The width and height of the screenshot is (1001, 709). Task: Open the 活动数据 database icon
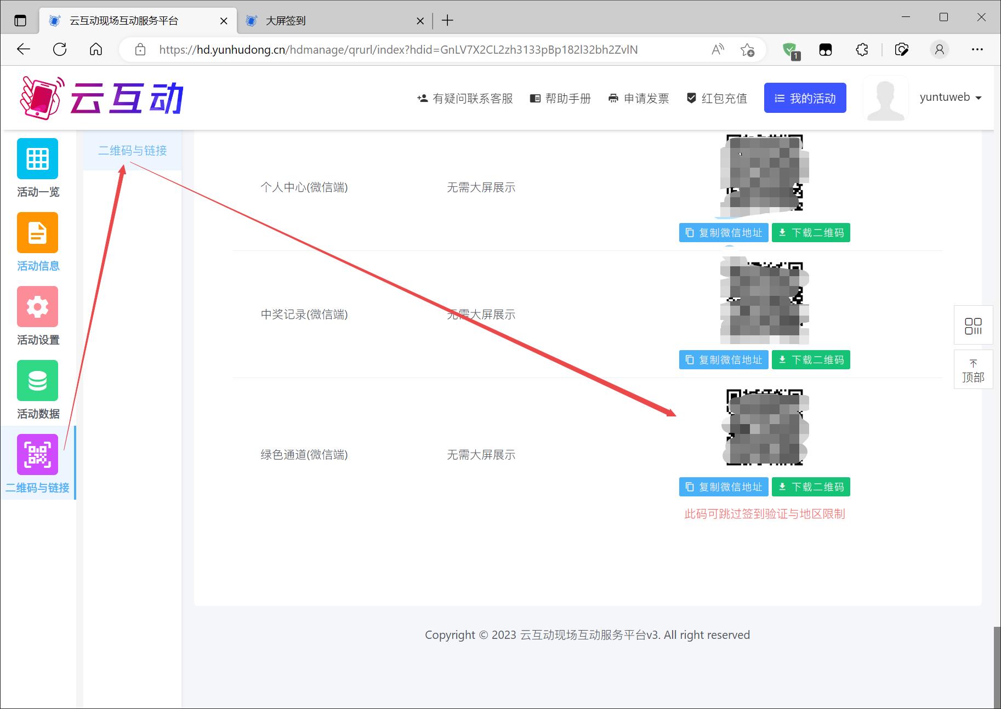click(37, 380)
